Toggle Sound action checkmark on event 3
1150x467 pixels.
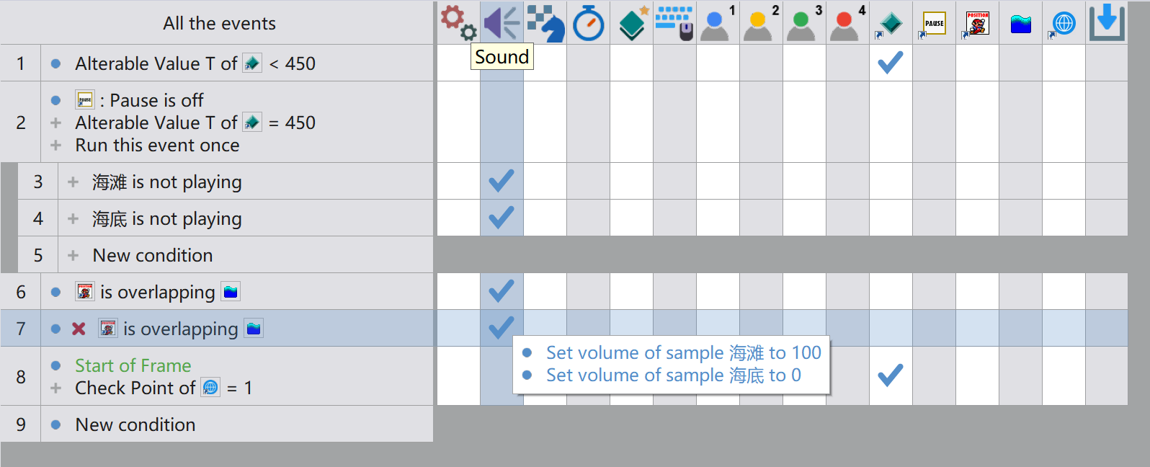tap(502, 180)
